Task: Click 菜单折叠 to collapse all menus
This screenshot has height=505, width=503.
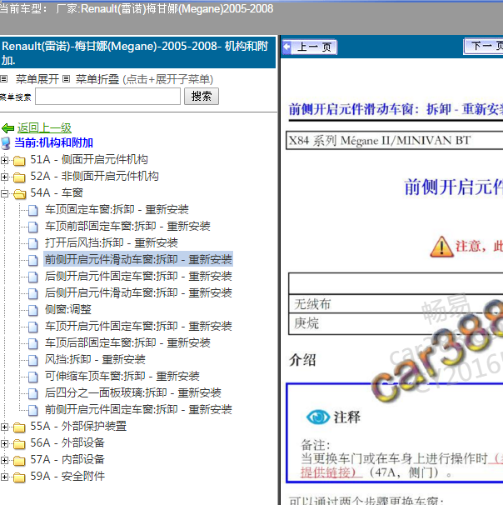Action: click(97, 79)
